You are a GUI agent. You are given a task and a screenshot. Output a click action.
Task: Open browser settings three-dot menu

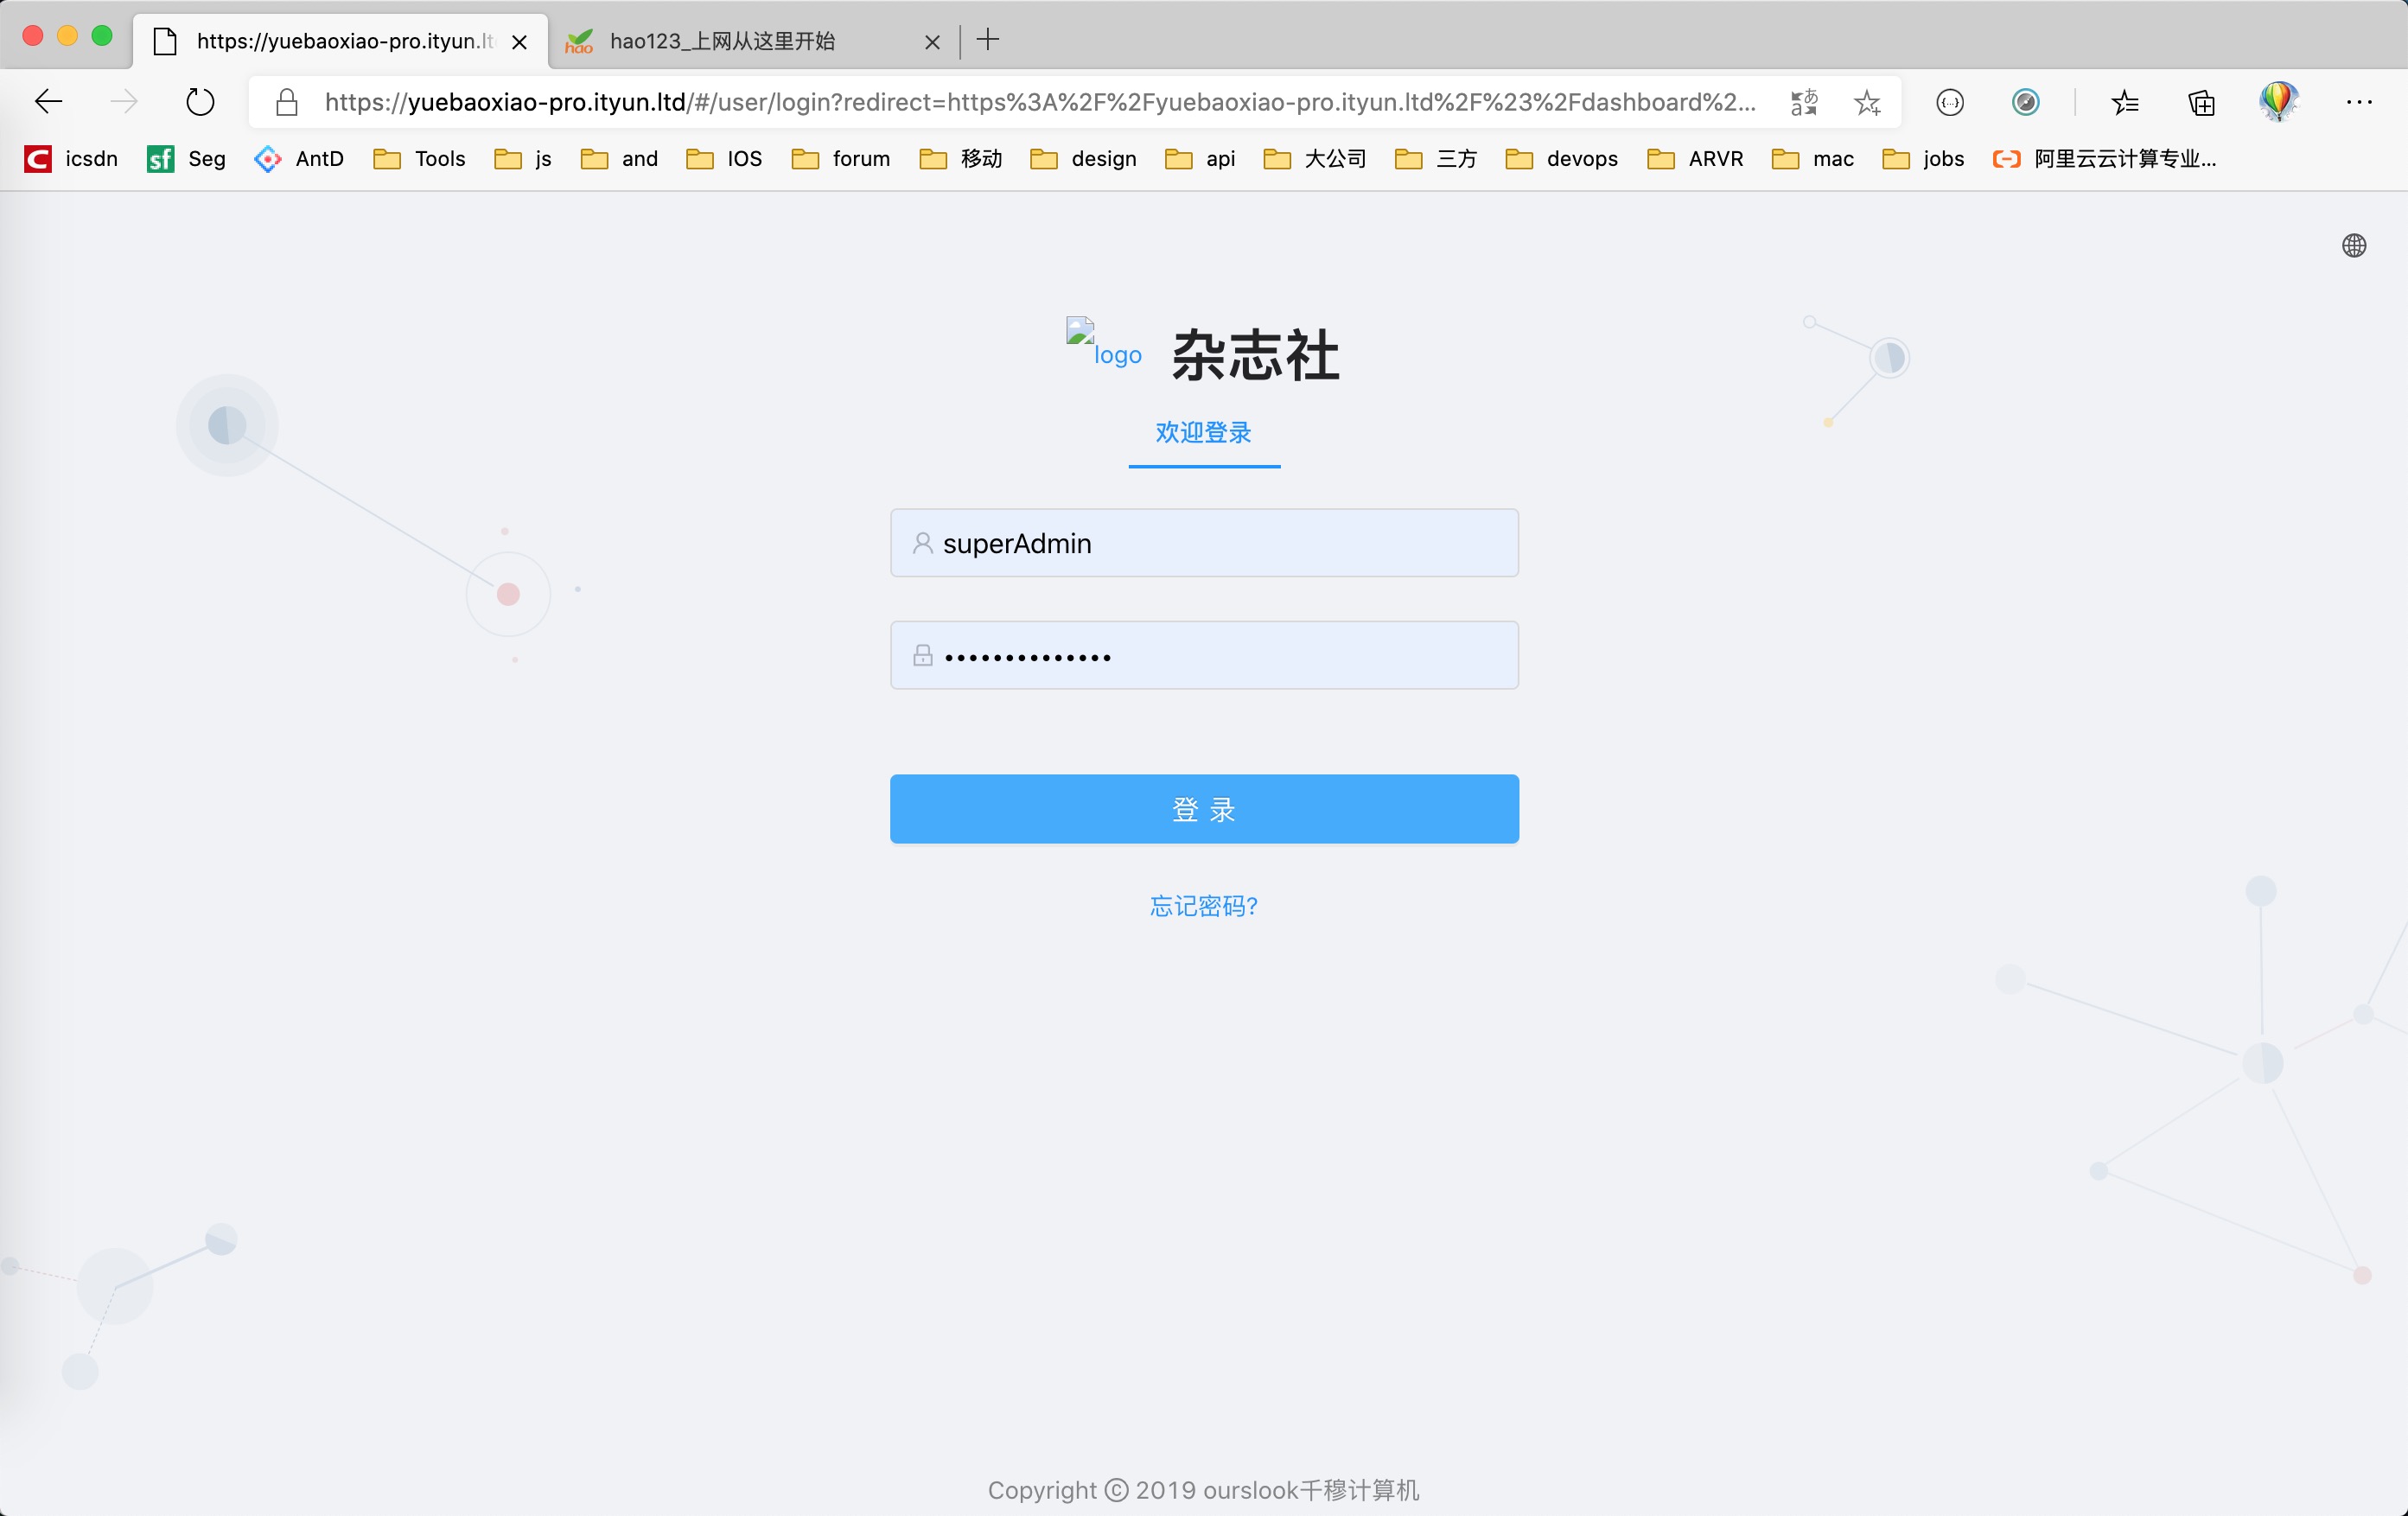(2359, 102)
